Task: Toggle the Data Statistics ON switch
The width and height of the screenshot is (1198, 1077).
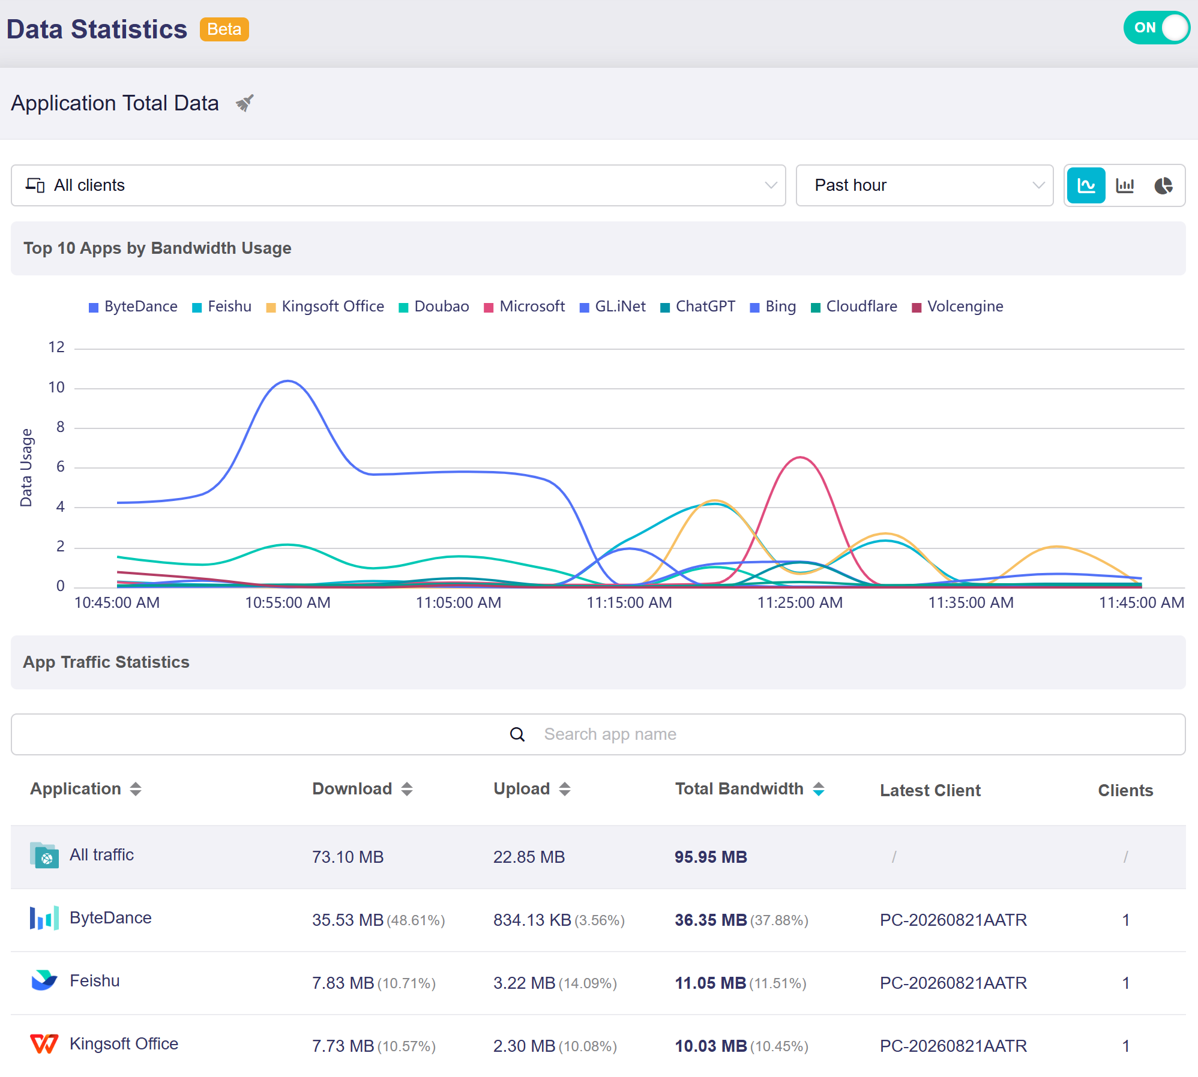Action: pyautogui.click(x=1156, y=28)
